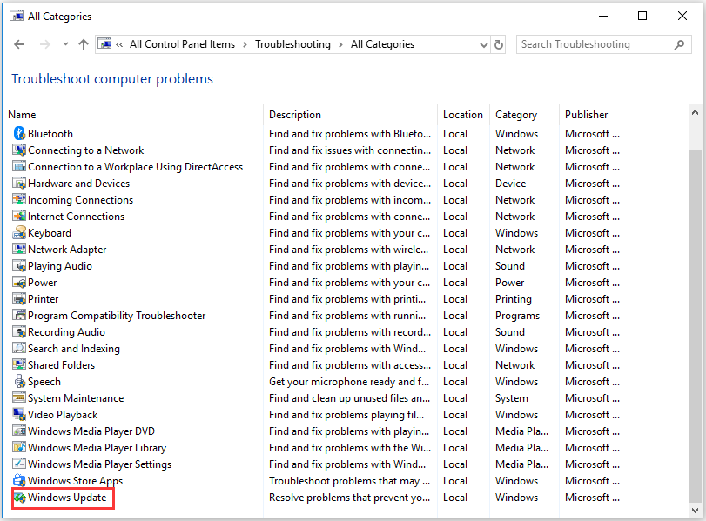Click the scrollbar up arrow
706x521 pixels.
click(x=695, y=112)
